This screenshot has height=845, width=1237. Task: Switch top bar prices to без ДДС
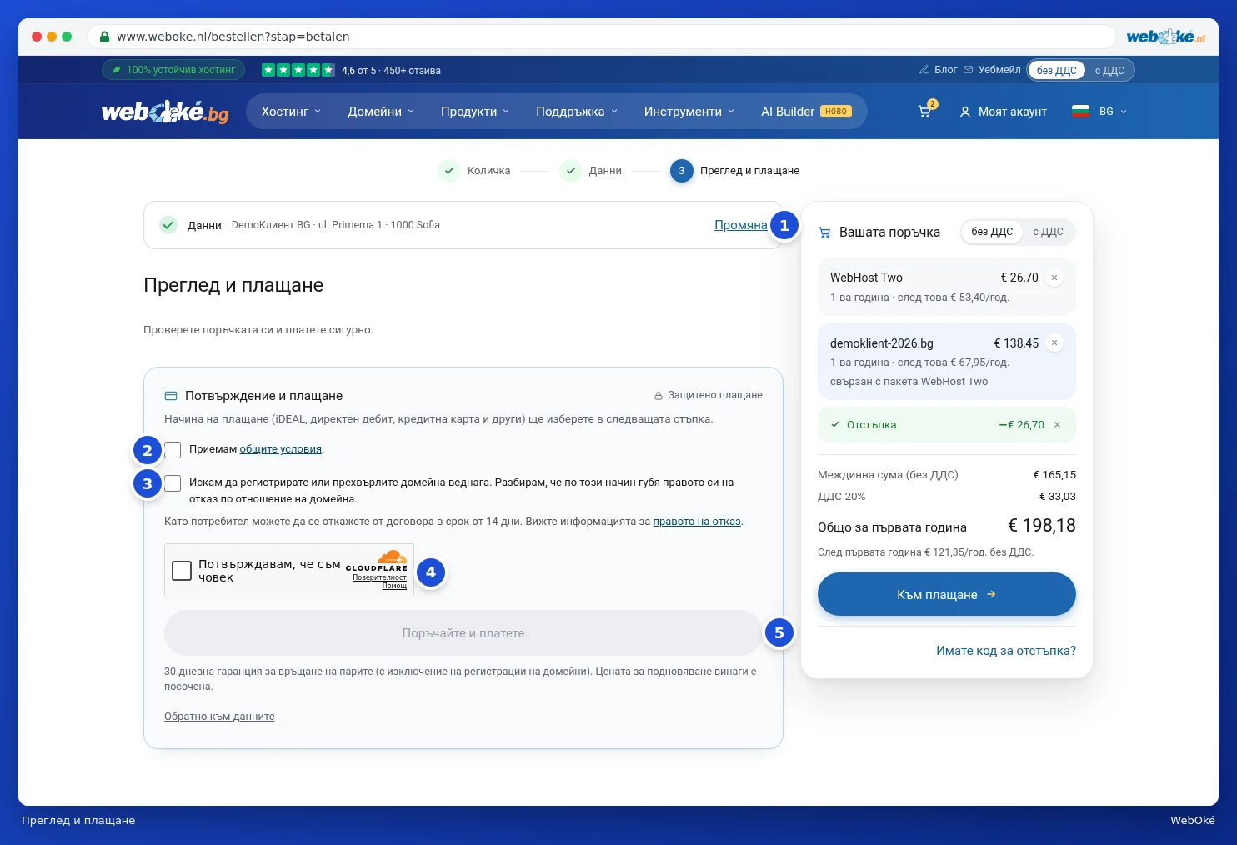tap(1056, 70)
